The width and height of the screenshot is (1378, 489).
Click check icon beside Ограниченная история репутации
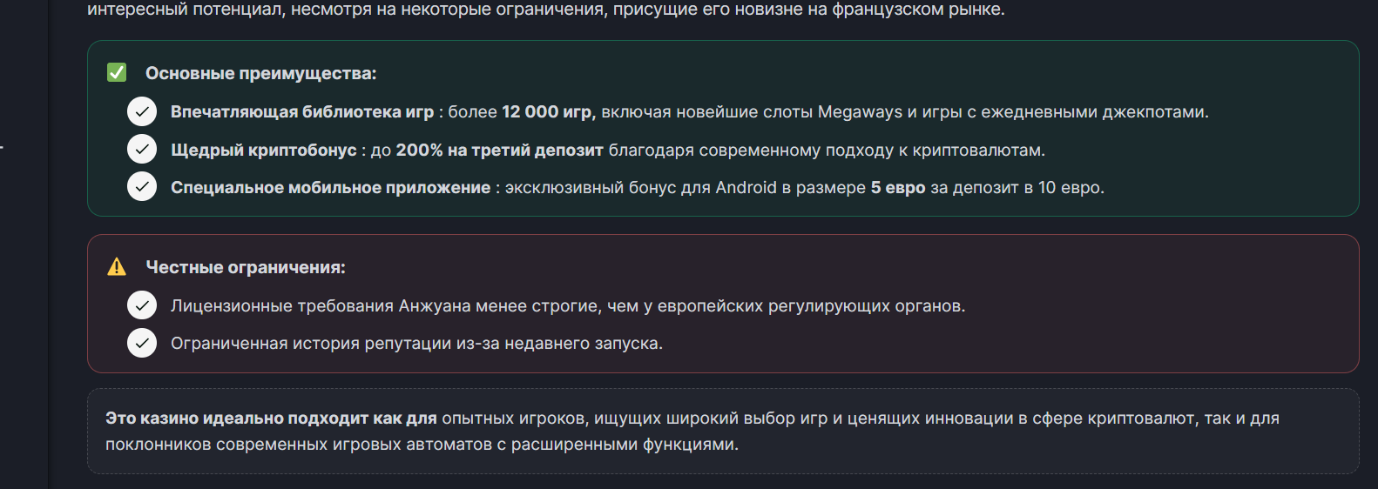[x=142, y=343]
